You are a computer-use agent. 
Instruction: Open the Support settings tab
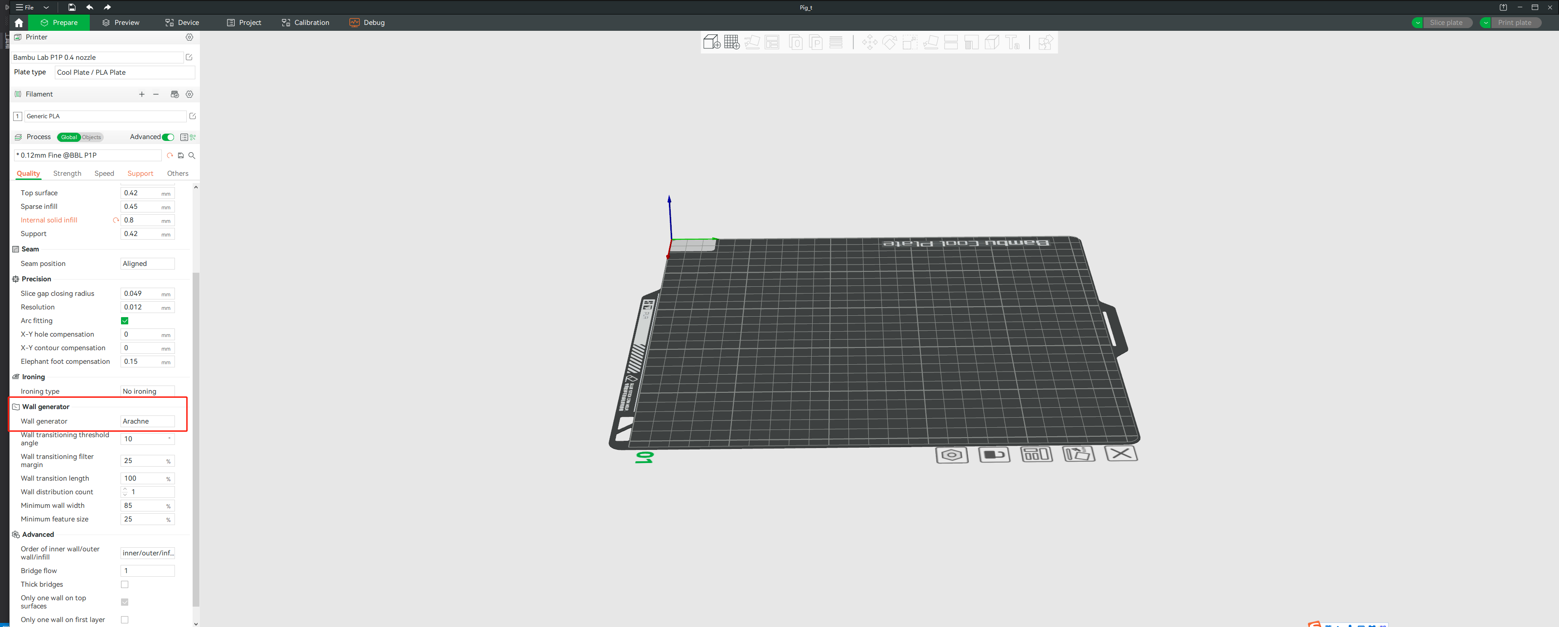(140, 174)
